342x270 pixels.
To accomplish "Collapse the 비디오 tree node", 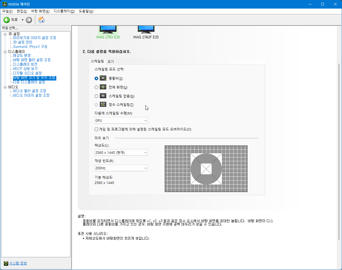I will click(5, 87).
